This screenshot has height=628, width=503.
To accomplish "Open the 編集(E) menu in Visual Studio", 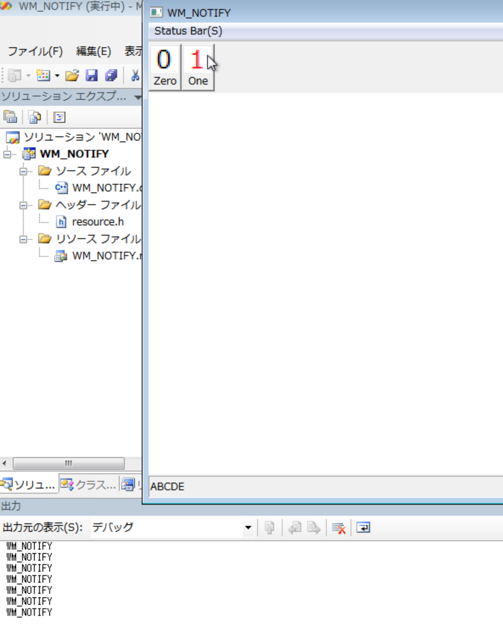I will [93, 51].
